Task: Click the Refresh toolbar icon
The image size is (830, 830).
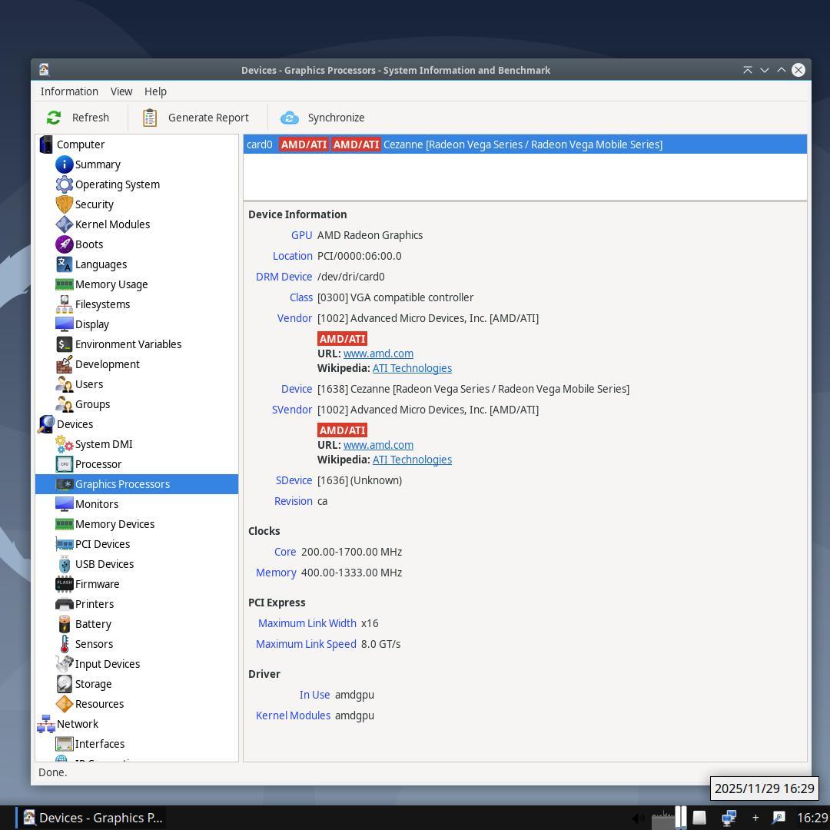Action: tap(54, 118)
